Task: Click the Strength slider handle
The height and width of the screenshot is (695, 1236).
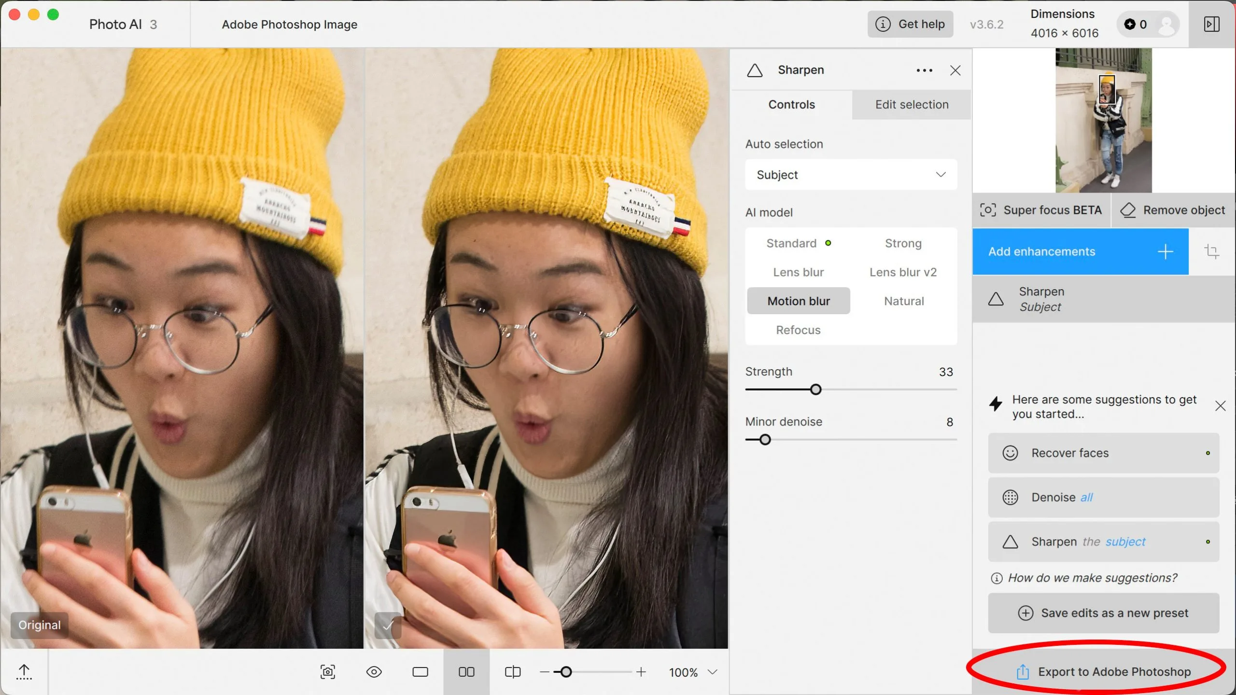Action: [815, 389]
